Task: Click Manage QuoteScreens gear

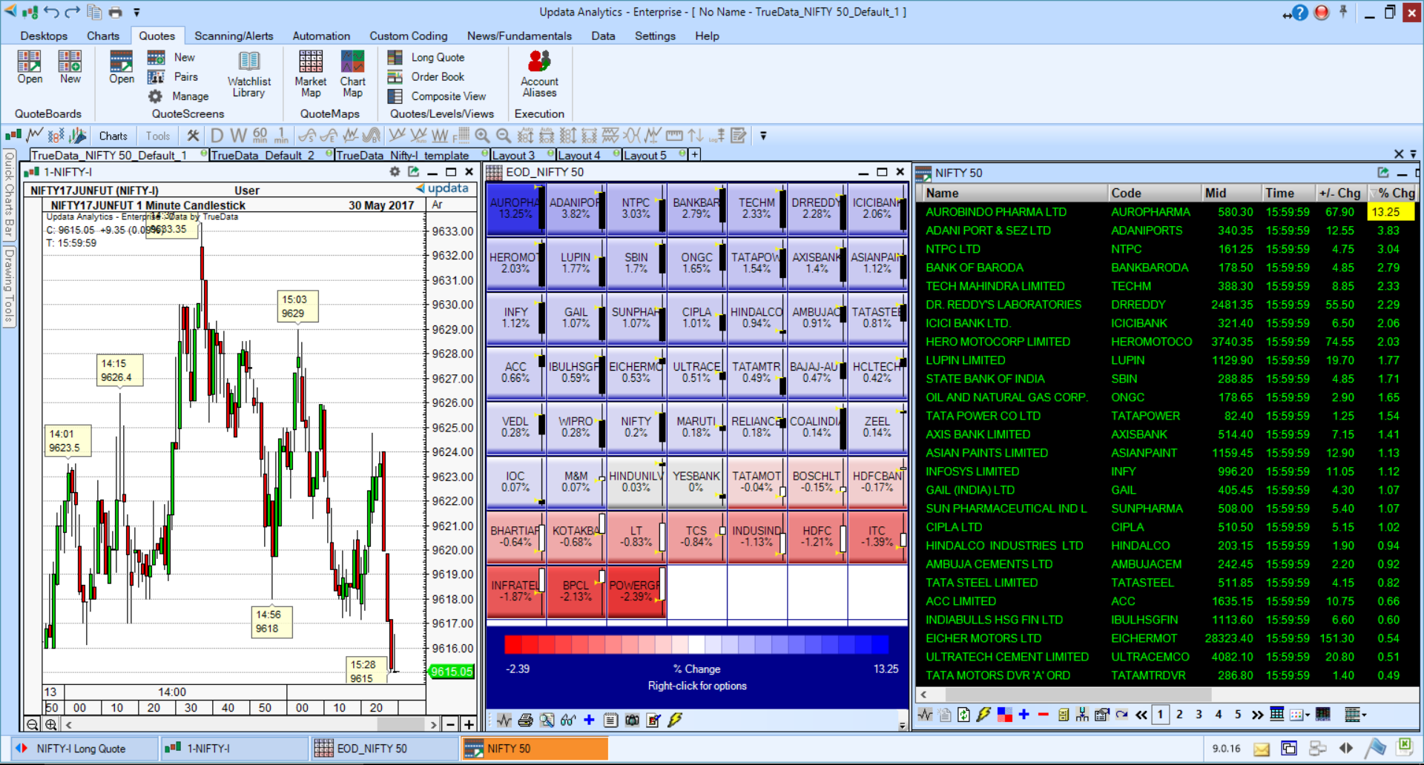Action: point(178,96)
